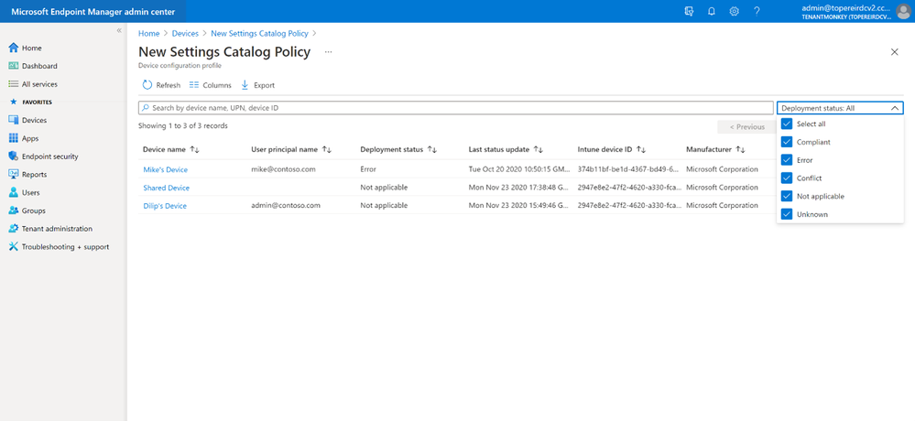915x421 pixels.
Task: Open the help question mark icon
Action: coord(757,11)
